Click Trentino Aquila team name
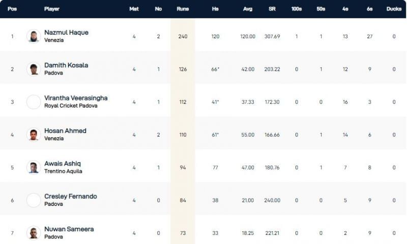The image size is (407, 244). [x=63, y=171]
